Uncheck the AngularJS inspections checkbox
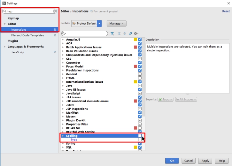This screenshot has width=232, height=166. tap(140, 40)
